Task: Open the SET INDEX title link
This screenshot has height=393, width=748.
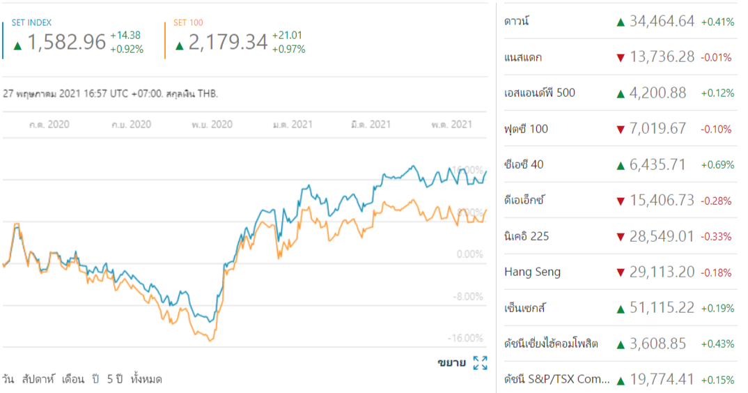Action: tap(31, 23)
